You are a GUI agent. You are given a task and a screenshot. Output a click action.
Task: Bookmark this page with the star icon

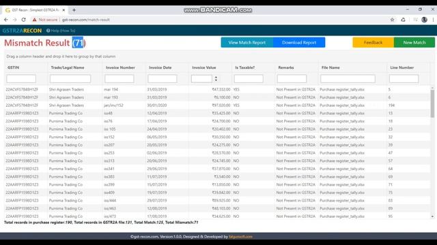click(392, 20)
